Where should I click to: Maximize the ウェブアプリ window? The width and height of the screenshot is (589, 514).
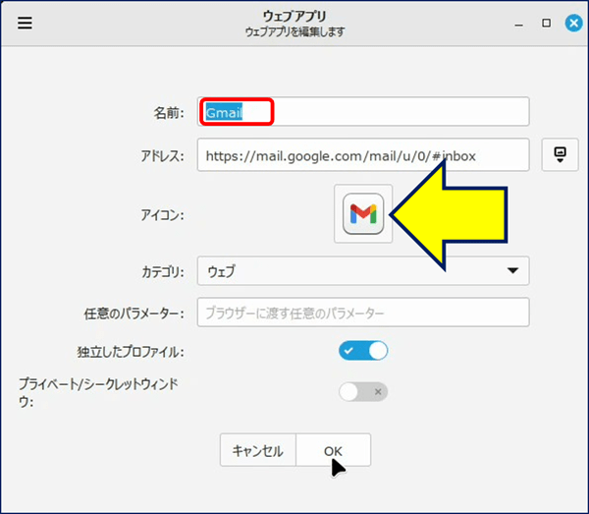(546, 24)
